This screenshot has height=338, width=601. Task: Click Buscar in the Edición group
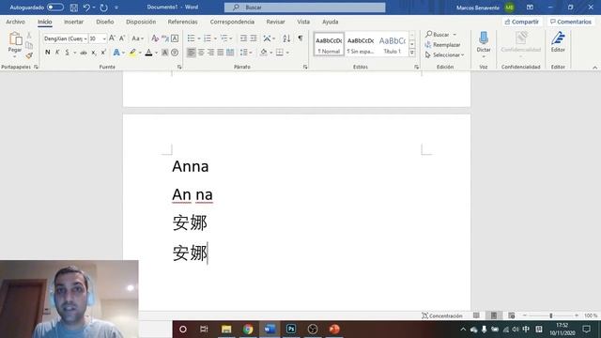pyautogui.click(x=440, y=35)
